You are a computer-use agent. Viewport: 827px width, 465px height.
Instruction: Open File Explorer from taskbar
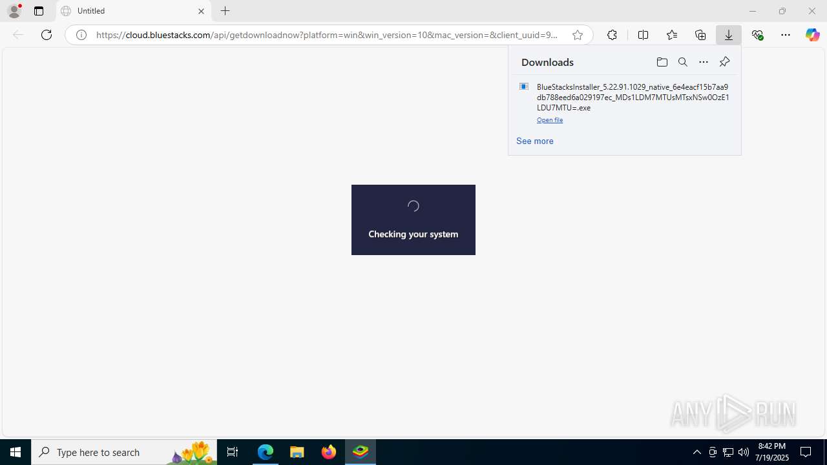point(297,452)
